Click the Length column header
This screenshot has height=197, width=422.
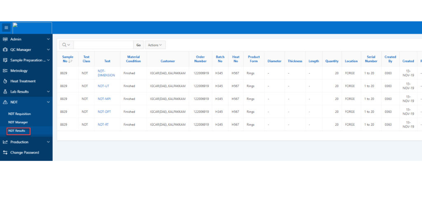click(314, 61)
